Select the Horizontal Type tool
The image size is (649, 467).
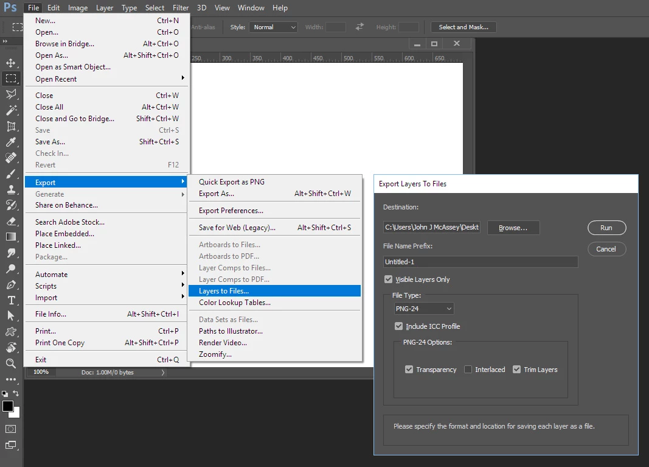(11, 300)
